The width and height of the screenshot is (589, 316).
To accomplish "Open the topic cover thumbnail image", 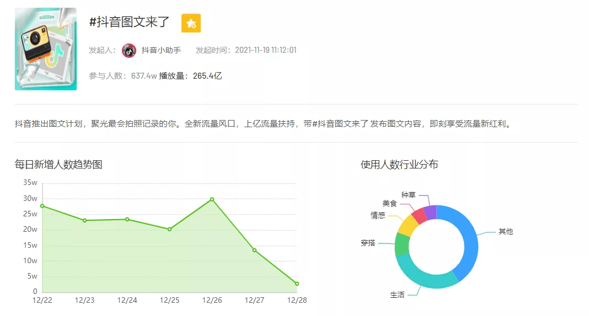I will pos(46,49).
